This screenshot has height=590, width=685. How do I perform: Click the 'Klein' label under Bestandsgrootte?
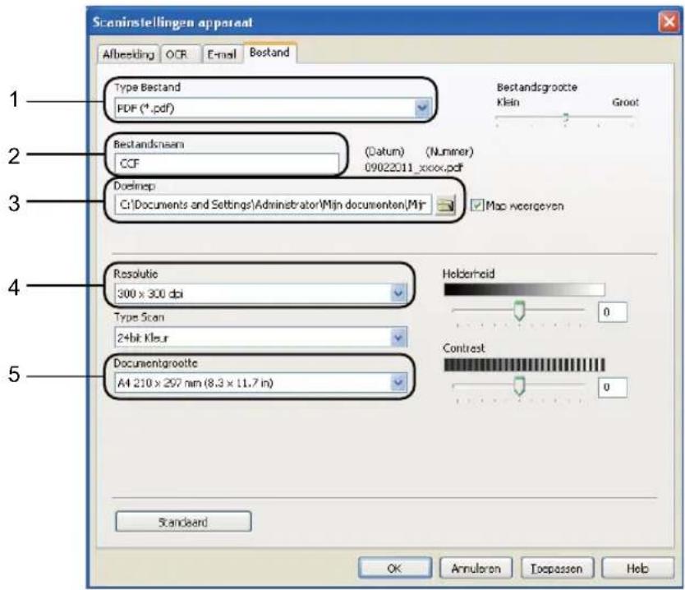(x=508, y=102)
